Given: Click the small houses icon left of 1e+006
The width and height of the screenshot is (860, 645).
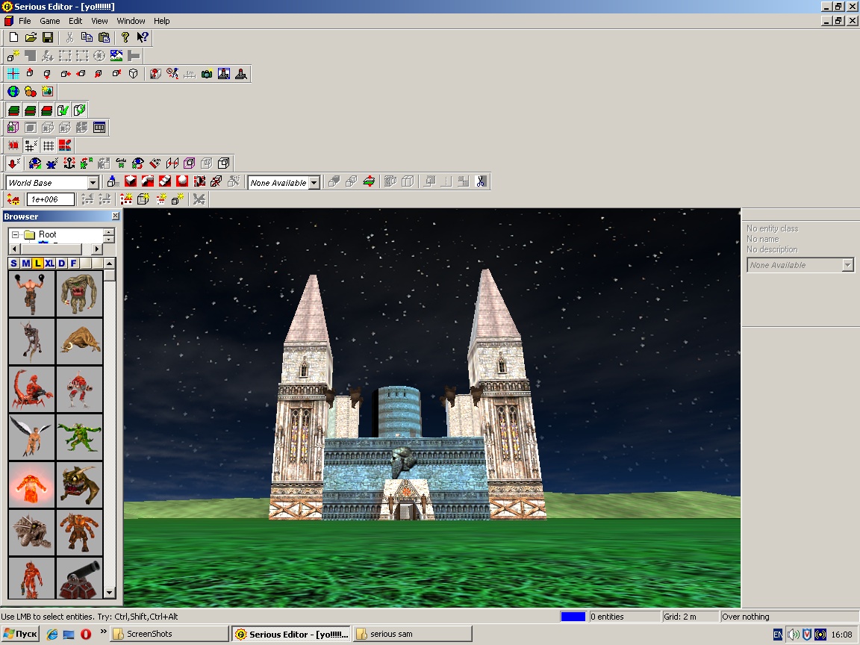Looking at the screenshot, I should [13, 199].
